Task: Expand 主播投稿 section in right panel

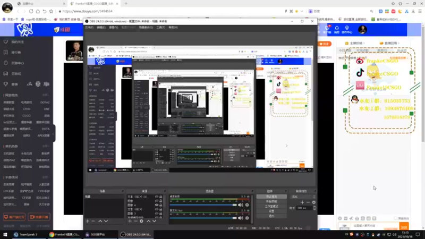Action: tap(354, 43)
